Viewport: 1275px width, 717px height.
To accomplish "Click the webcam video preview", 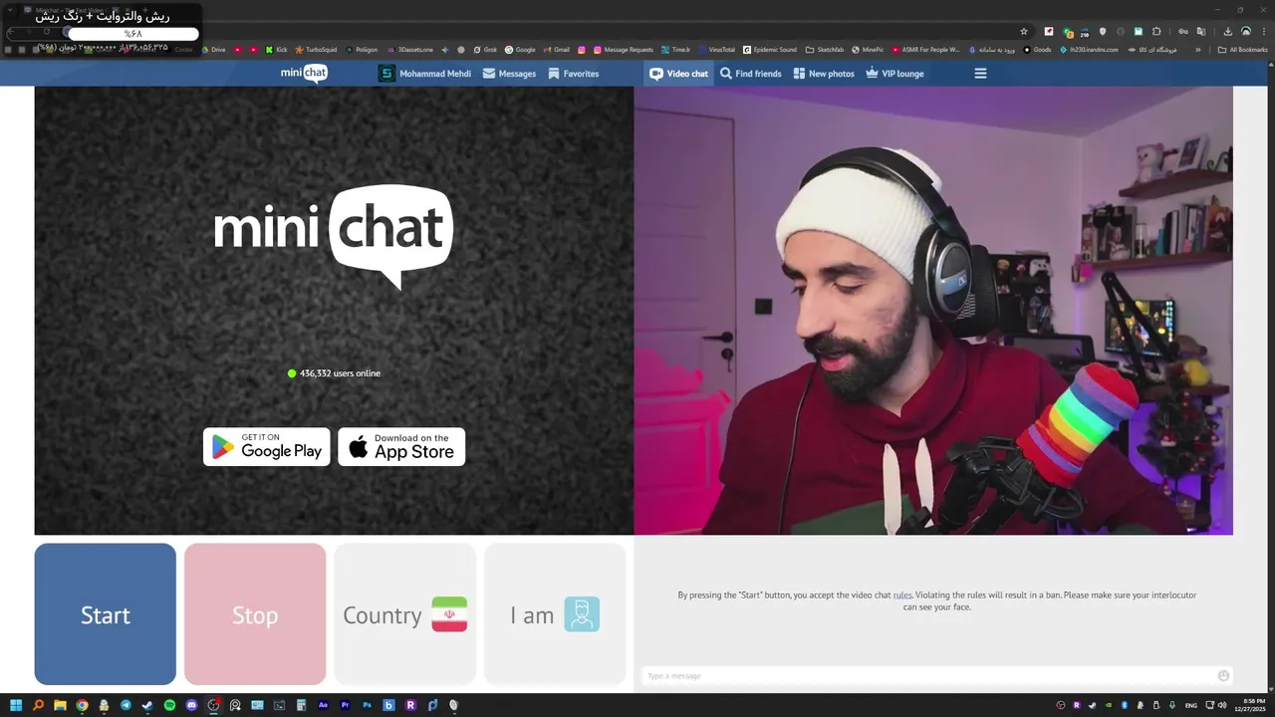I will [x=933, y=310].
